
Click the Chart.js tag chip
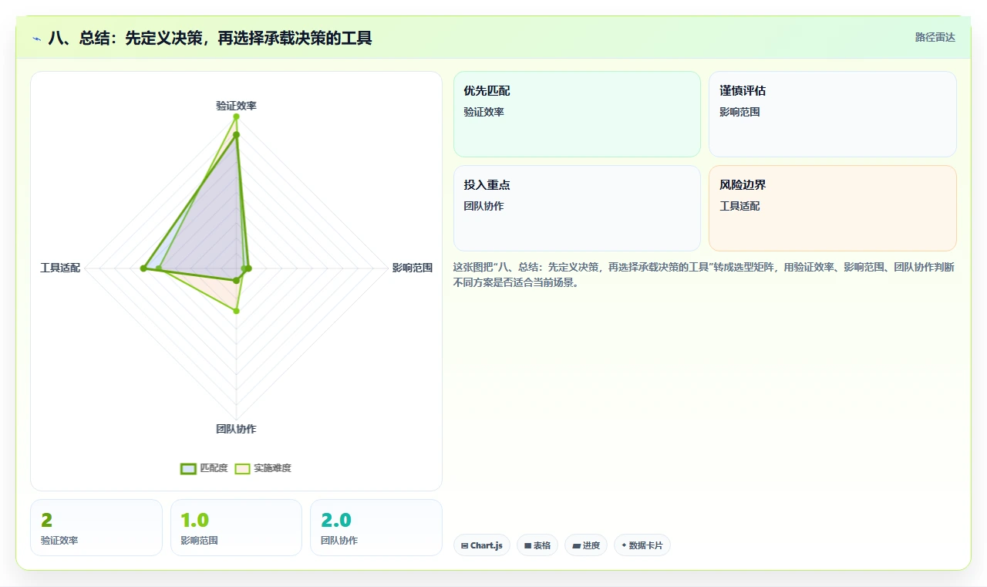click(482, 545)
